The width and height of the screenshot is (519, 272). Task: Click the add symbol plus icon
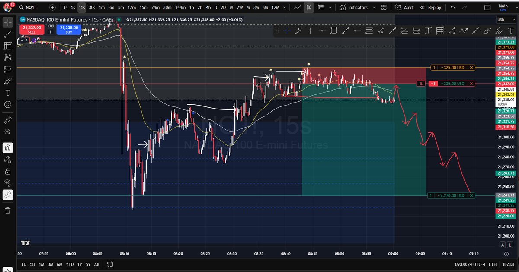coord(52,7)
